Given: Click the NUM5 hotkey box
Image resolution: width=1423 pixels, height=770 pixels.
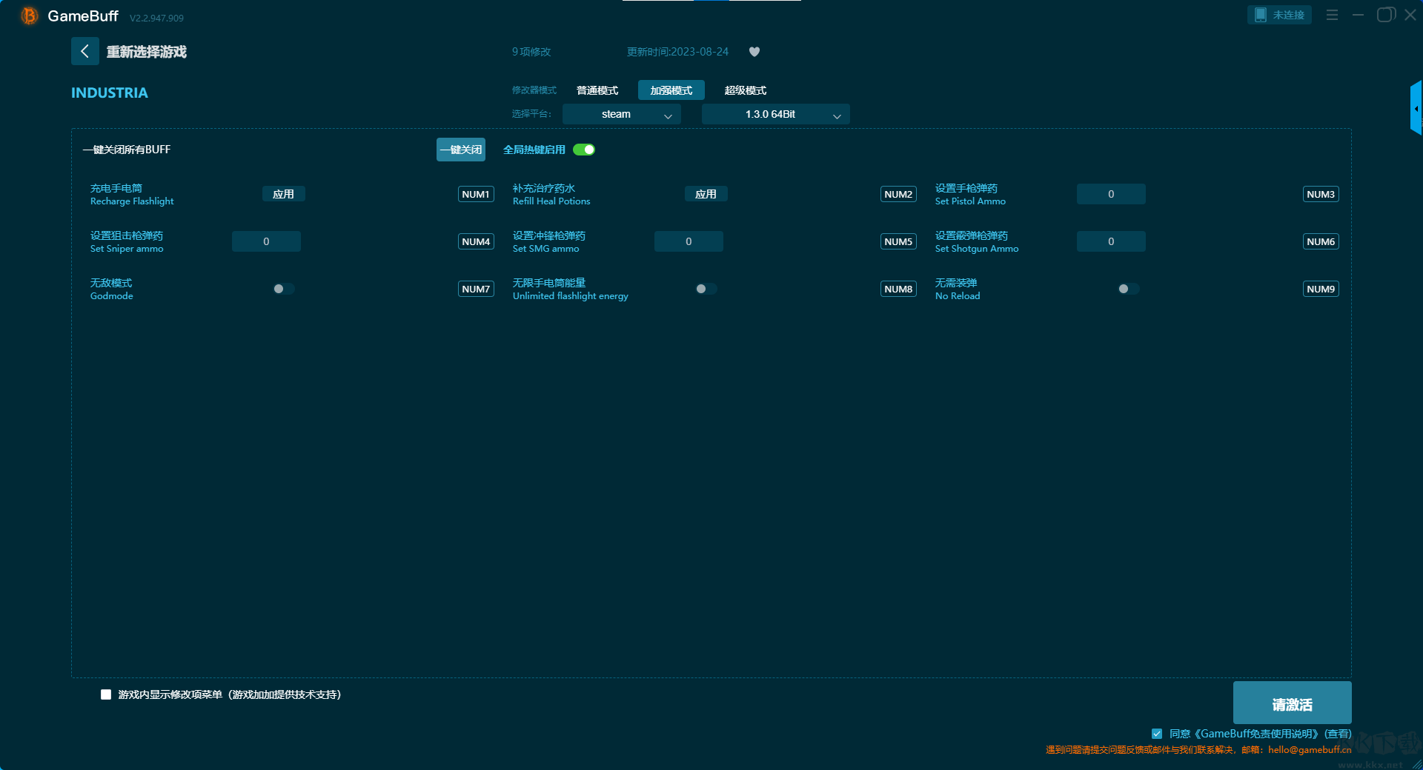Looking at the screenshot, I should (x=898, y=241).
